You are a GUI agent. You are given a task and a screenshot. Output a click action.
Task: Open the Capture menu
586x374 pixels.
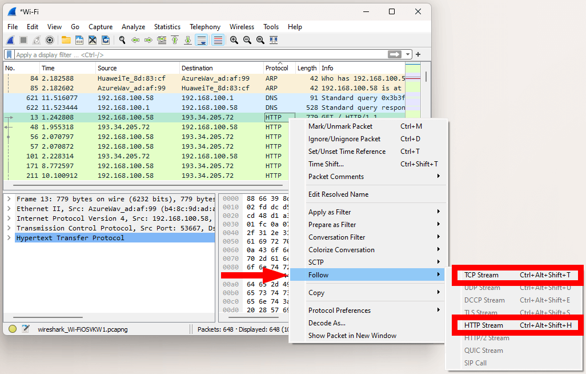pyautogui.click(x=101, y=27)
